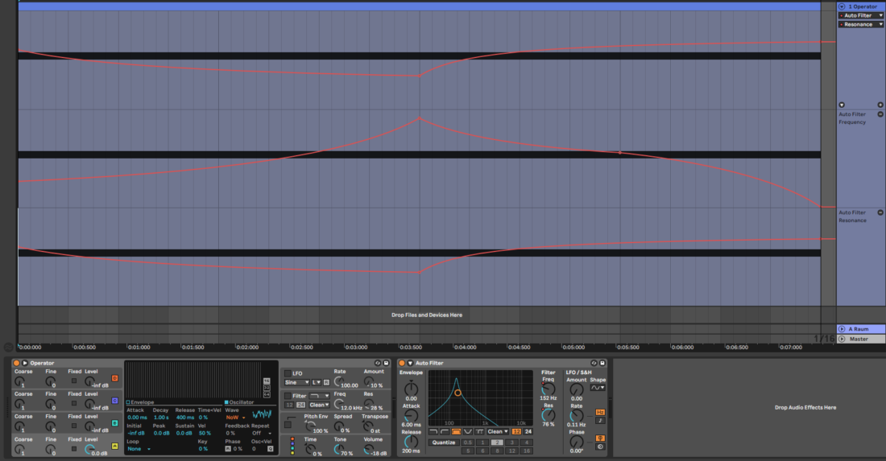The image size is (886, 461).
Task: Switch the Operator display to the Envelope tab
Action: [140, 402]
